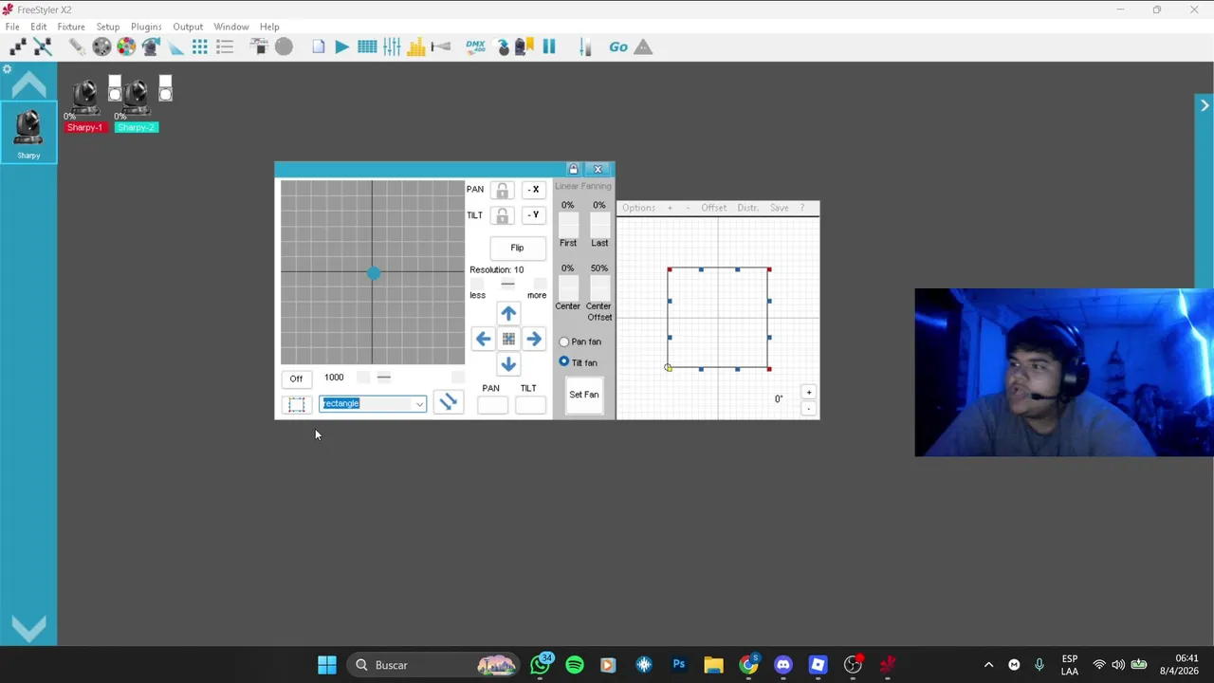This screenshot has width=1214, height=683.
Task: Open the Plugins menu
Action: pos(146,27)
